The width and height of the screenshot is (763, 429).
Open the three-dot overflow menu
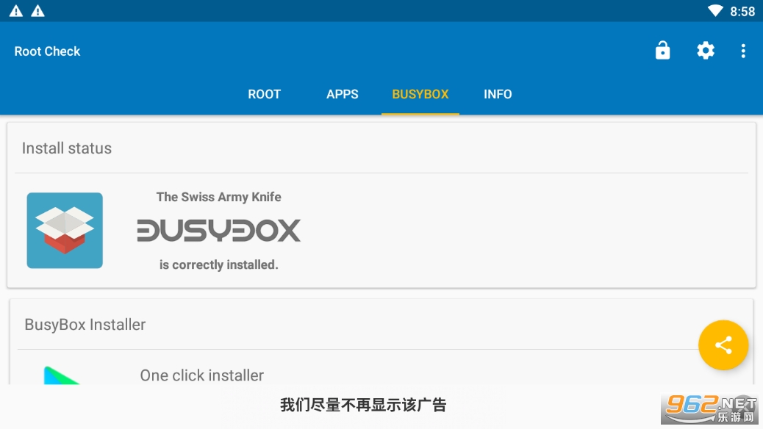[743, 51]
